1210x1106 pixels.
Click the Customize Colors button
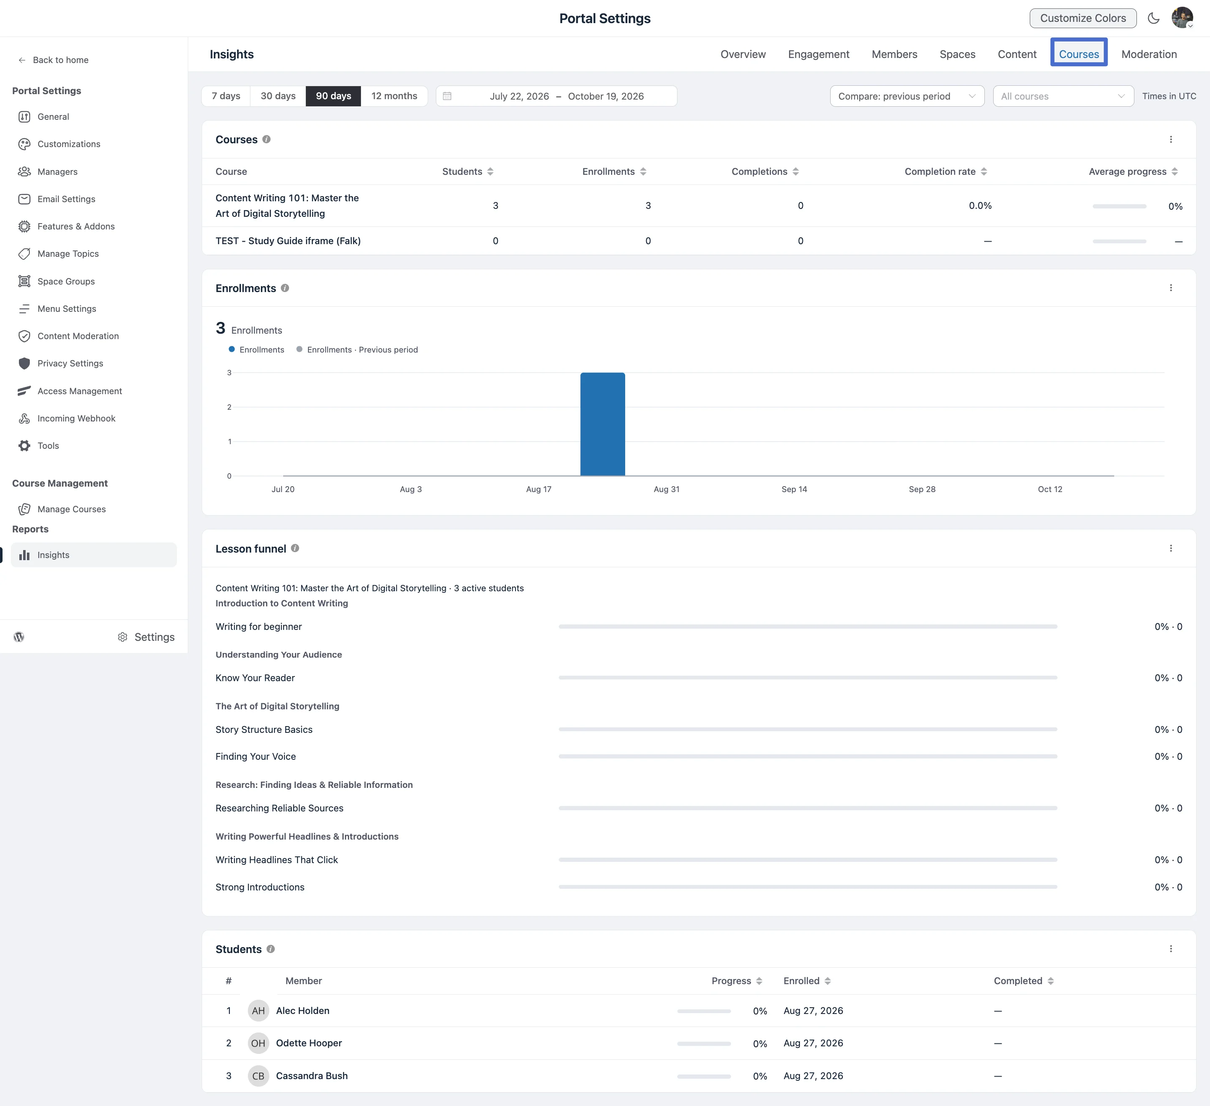pos(1083,18)
